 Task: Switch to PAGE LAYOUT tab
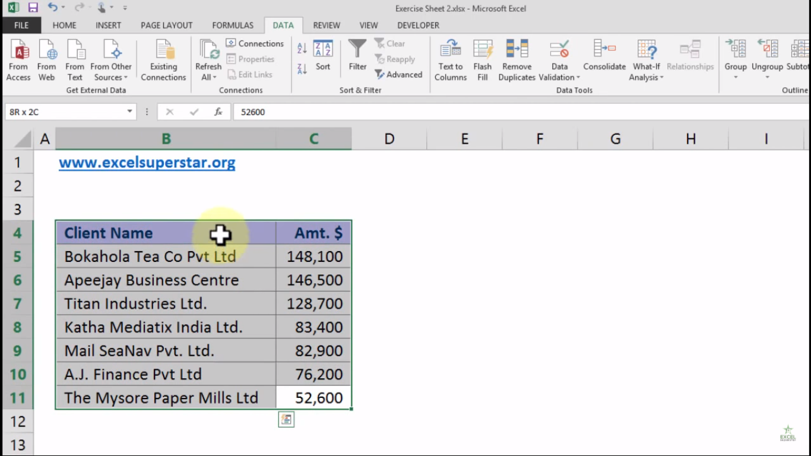[166, 25]
